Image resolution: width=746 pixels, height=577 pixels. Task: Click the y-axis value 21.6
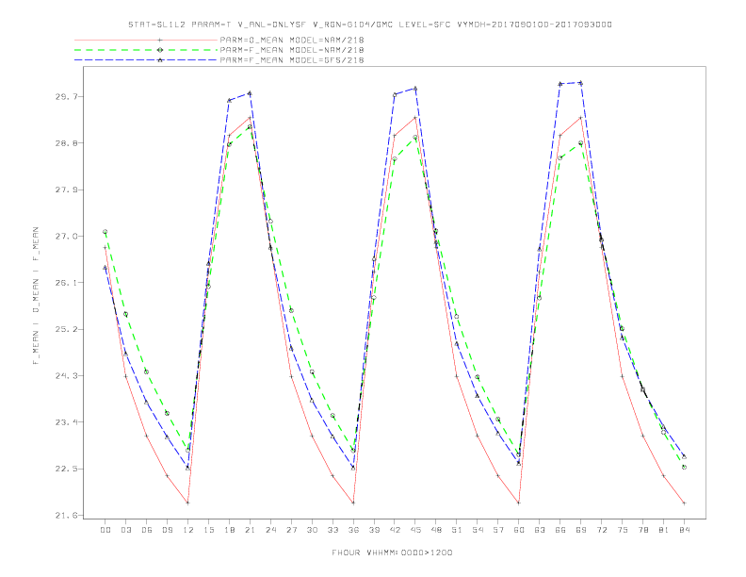[x=67, y=515]
